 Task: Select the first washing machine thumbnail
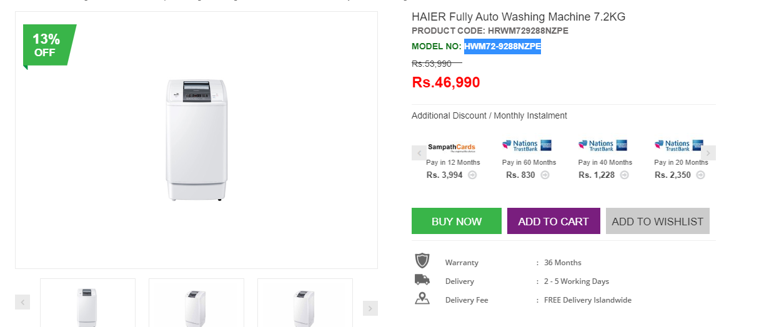[87, 303]
